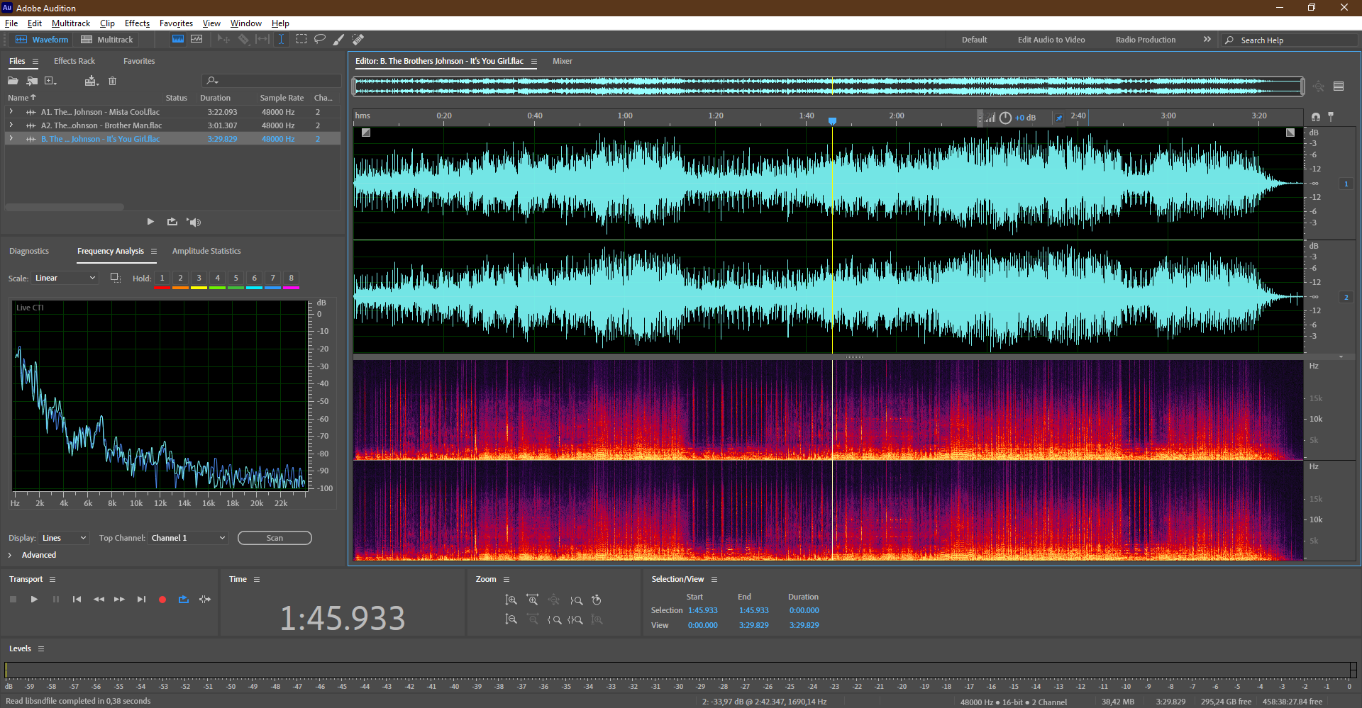
Task: Click Zoom Out Amplitude icon
Action: click(511, 619)
